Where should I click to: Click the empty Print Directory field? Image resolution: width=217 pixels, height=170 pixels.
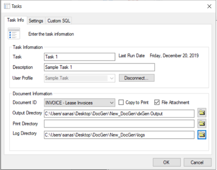(x=119, y=124)
